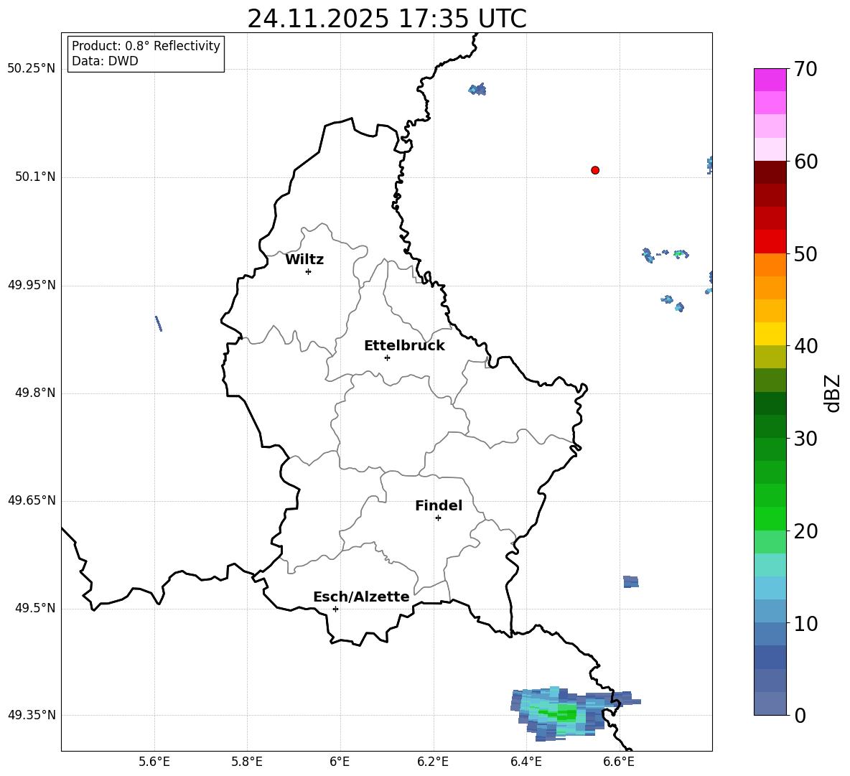Click the yellow colorbar segment above 40
This screenshot has width=850, height=776.
click(x=770, y=334)
